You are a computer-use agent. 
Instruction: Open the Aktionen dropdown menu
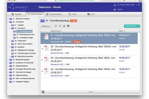(46, 26)
